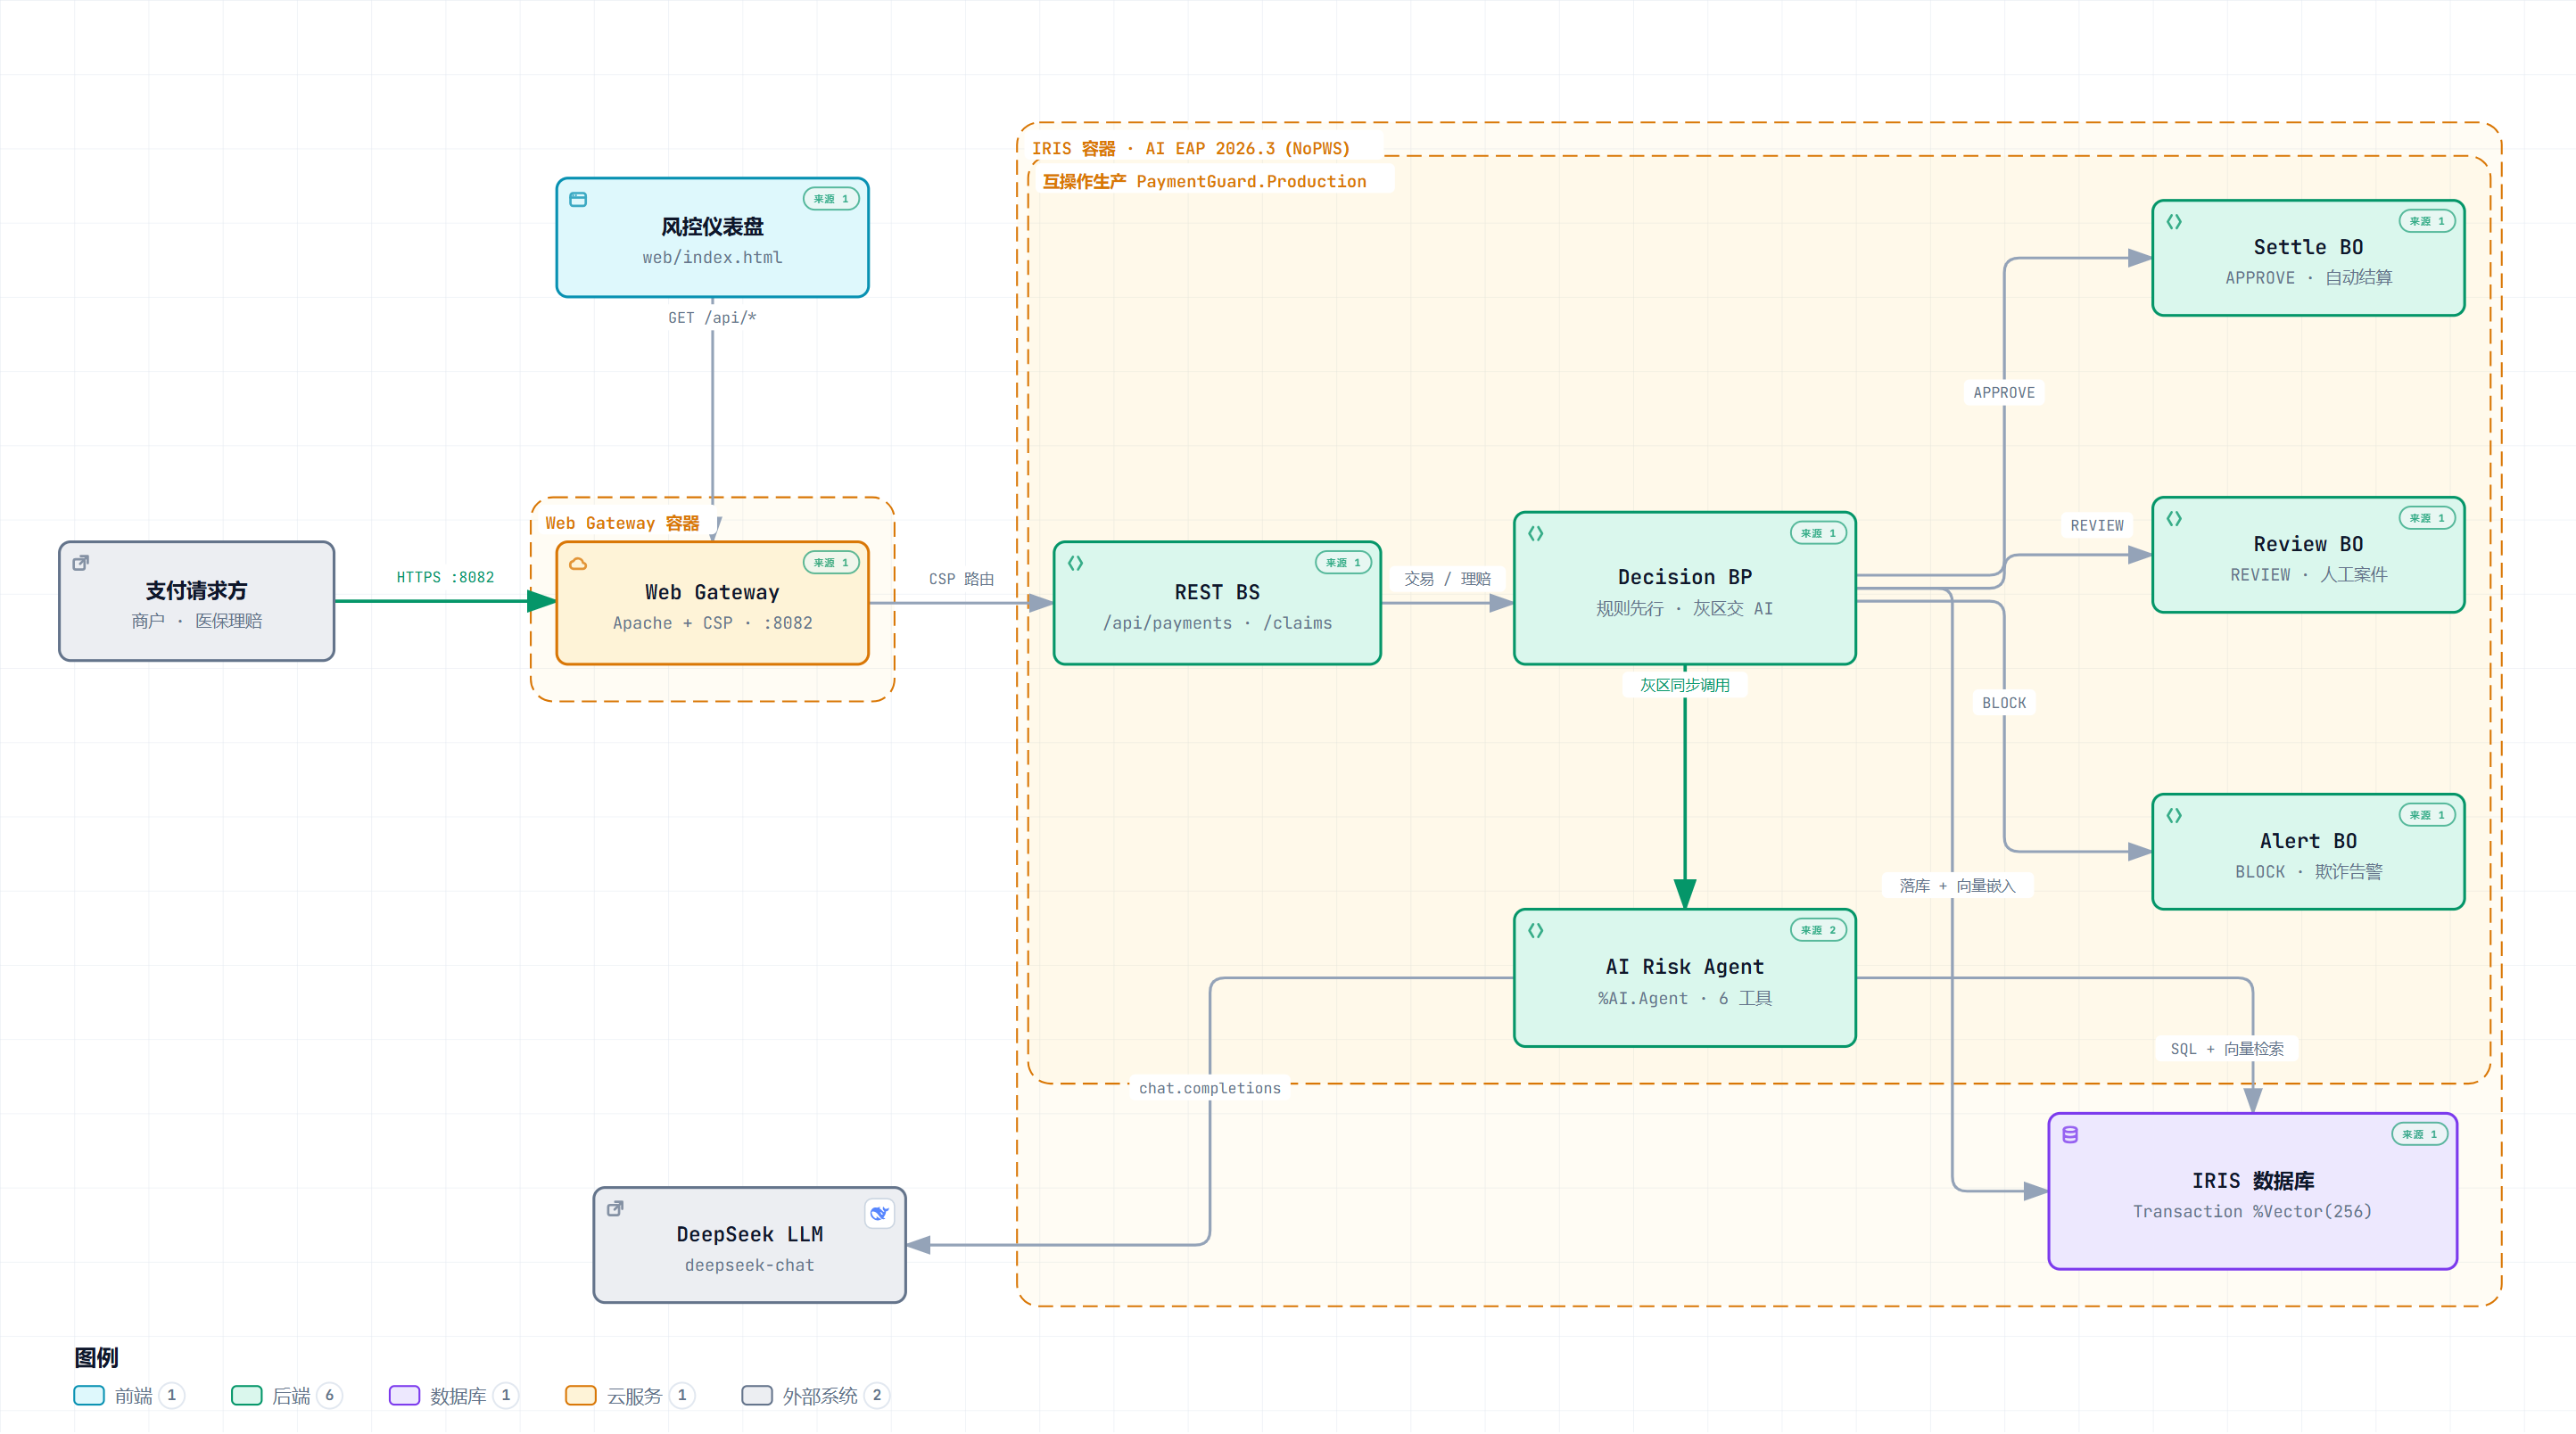2576x1434 pixels.
Task: Click the APPROVE edge label
Action: pos(2004,393)
